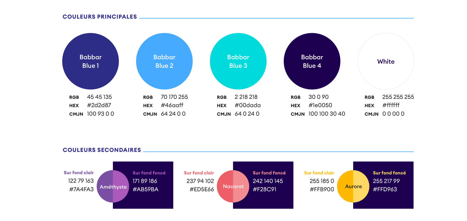
Task: Click the #7A4FA3 hex code
Action: (81, 189)
